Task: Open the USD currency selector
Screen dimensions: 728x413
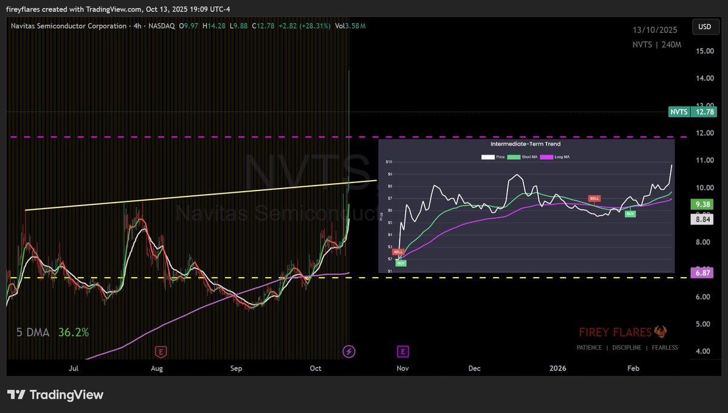Action: [704, 27]
